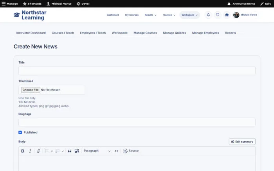The width and height of the screenshot is (274, 171).
Task: Open the Manage Quizzes tab
Action: (175, 33)
